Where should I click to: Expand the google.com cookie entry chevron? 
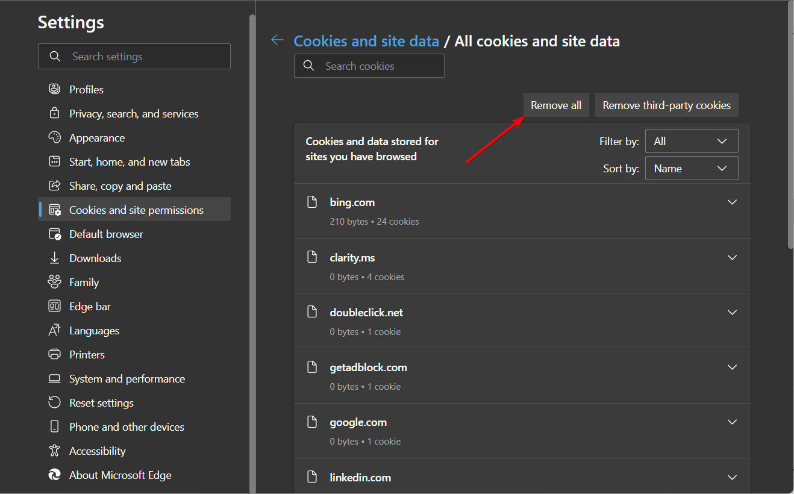[732, 422]
